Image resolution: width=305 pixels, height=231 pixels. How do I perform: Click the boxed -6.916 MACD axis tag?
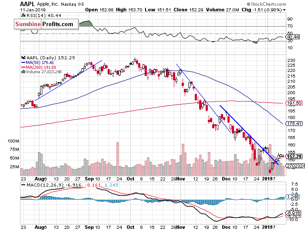[x=293, y=213]
